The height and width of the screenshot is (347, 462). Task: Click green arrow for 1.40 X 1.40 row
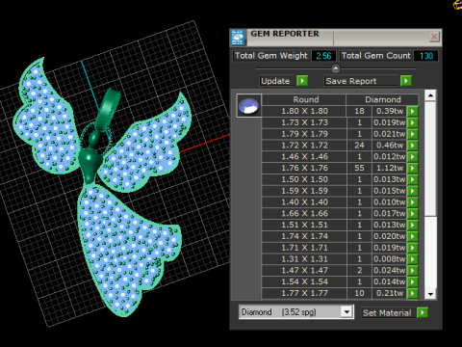(x=413, y=202)
